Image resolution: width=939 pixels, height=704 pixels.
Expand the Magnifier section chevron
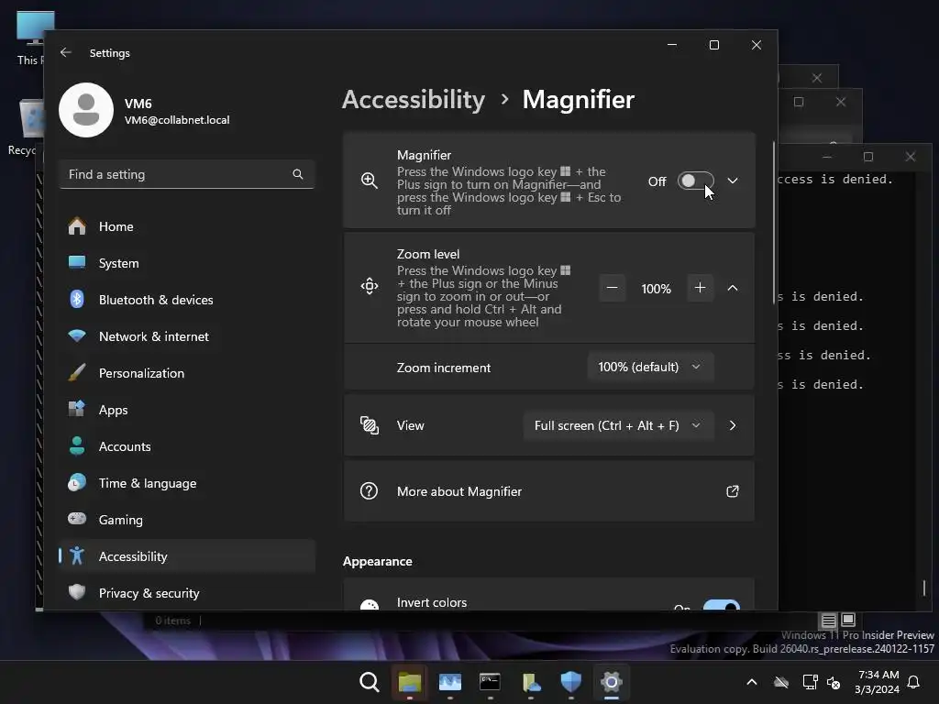click(733, 181)
